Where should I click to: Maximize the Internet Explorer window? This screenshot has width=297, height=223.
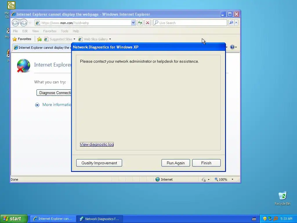coord(230,14)
